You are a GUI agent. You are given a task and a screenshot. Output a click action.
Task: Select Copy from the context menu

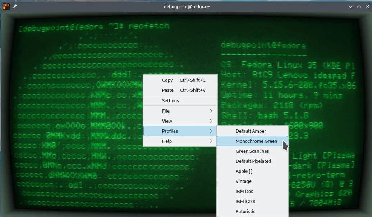tap(167, 80)
